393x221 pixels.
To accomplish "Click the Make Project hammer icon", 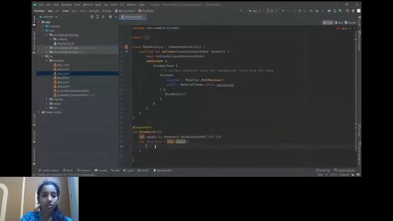I will click(x=241, y=11).
